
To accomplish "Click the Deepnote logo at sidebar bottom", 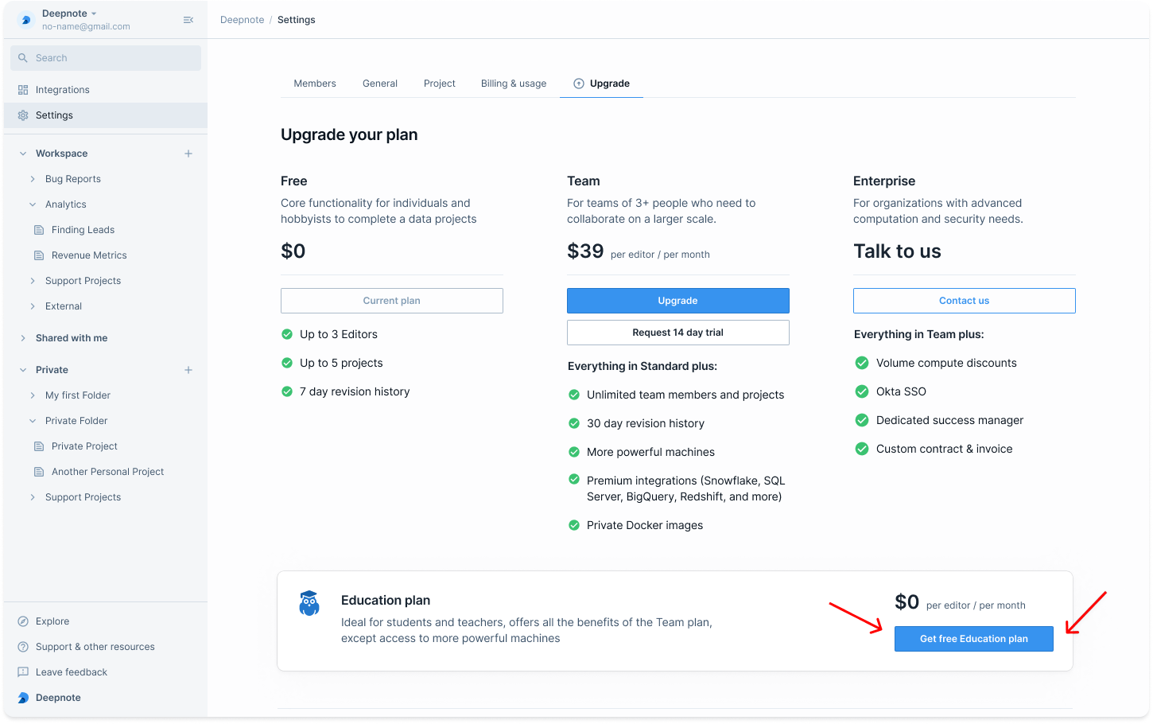I will [x=23, y=698].
